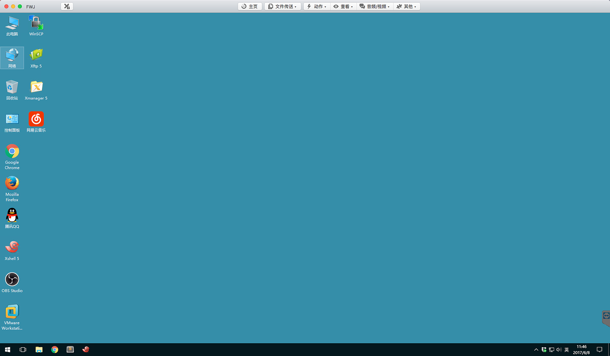This screenshot has height=356, width=610.
Task: Click the Xmanager 5 folder icon
Action: (x=36, y=88)
